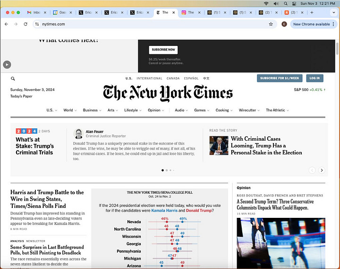Click the page vertical scrollbar

[337, 49]
